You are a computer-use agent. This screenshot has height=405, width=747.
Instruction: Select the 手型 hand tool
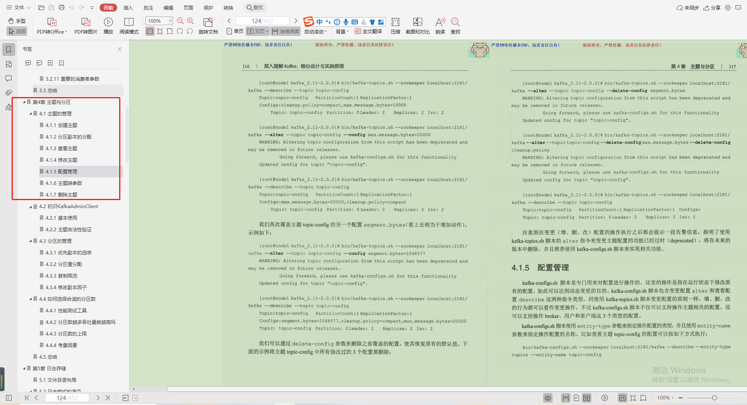click(17, 21)
